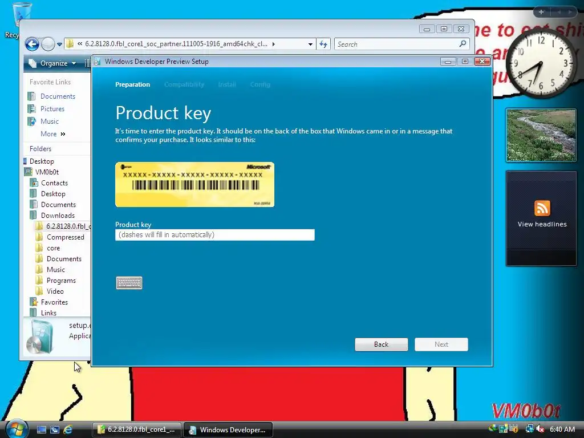584x438 pixels.
Task: Select Documents folder under Downloads
Action: pyautogui.click(x=59, y=259)
